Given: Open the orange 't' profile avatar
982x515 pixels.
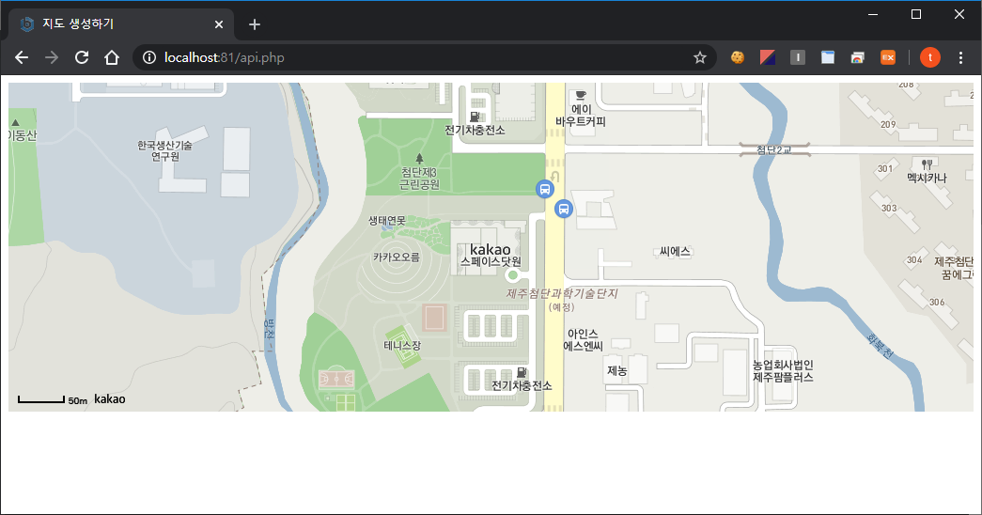Looking at the screenshot, I should (930, 57).
